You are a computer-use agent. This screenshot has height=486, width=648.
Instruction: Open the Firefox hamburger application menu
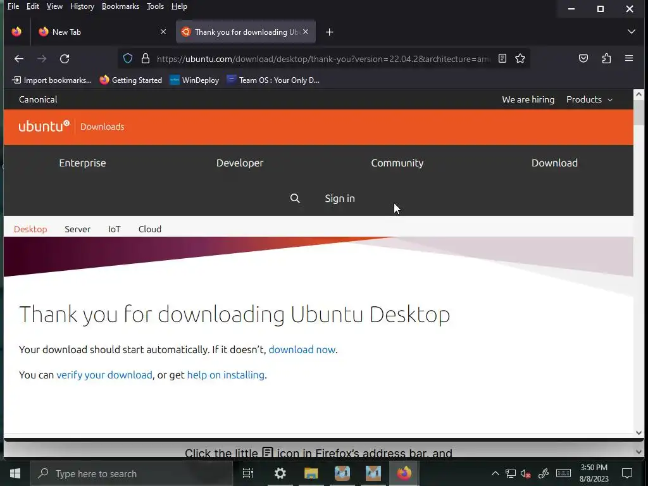(x=629, y=59)
